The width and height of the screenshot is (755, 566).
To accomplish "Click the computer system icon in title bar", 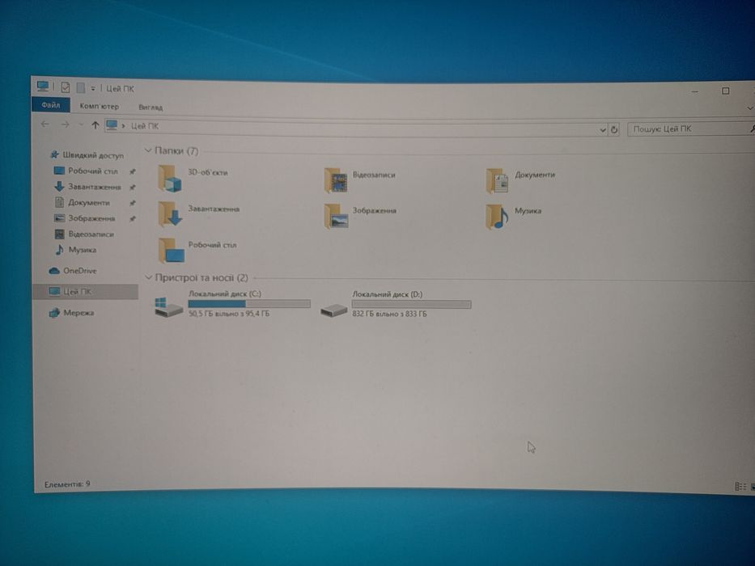I will (x=43, y=87).
